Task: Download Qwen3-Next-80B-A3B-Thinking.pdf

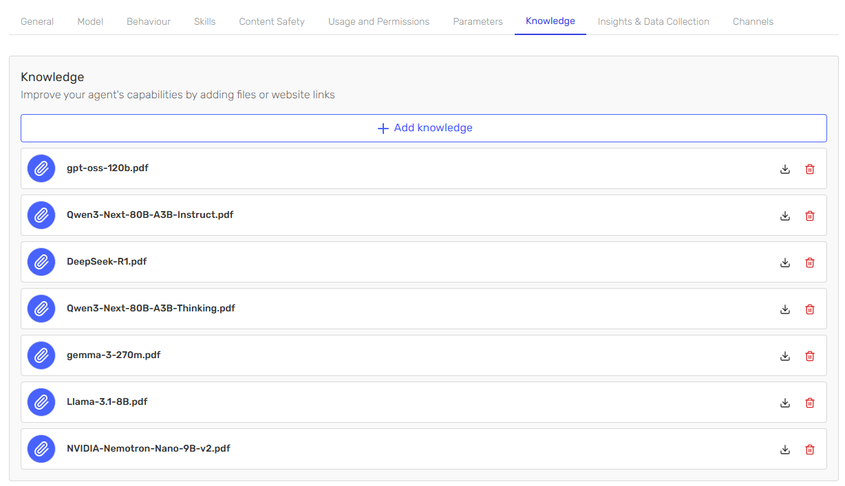Action: coord(785,309)
